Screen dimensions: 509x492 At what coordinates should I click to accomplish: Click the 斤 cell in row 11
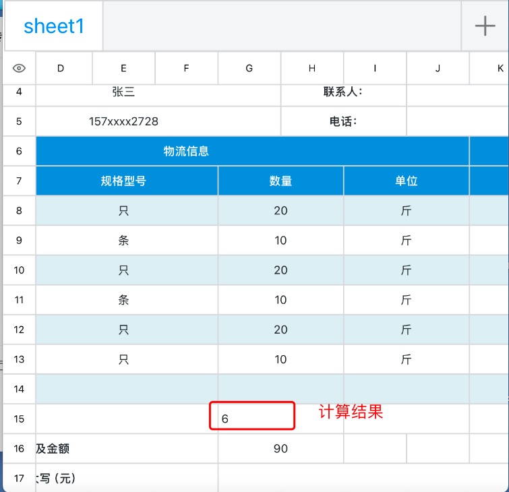[407, 299]
